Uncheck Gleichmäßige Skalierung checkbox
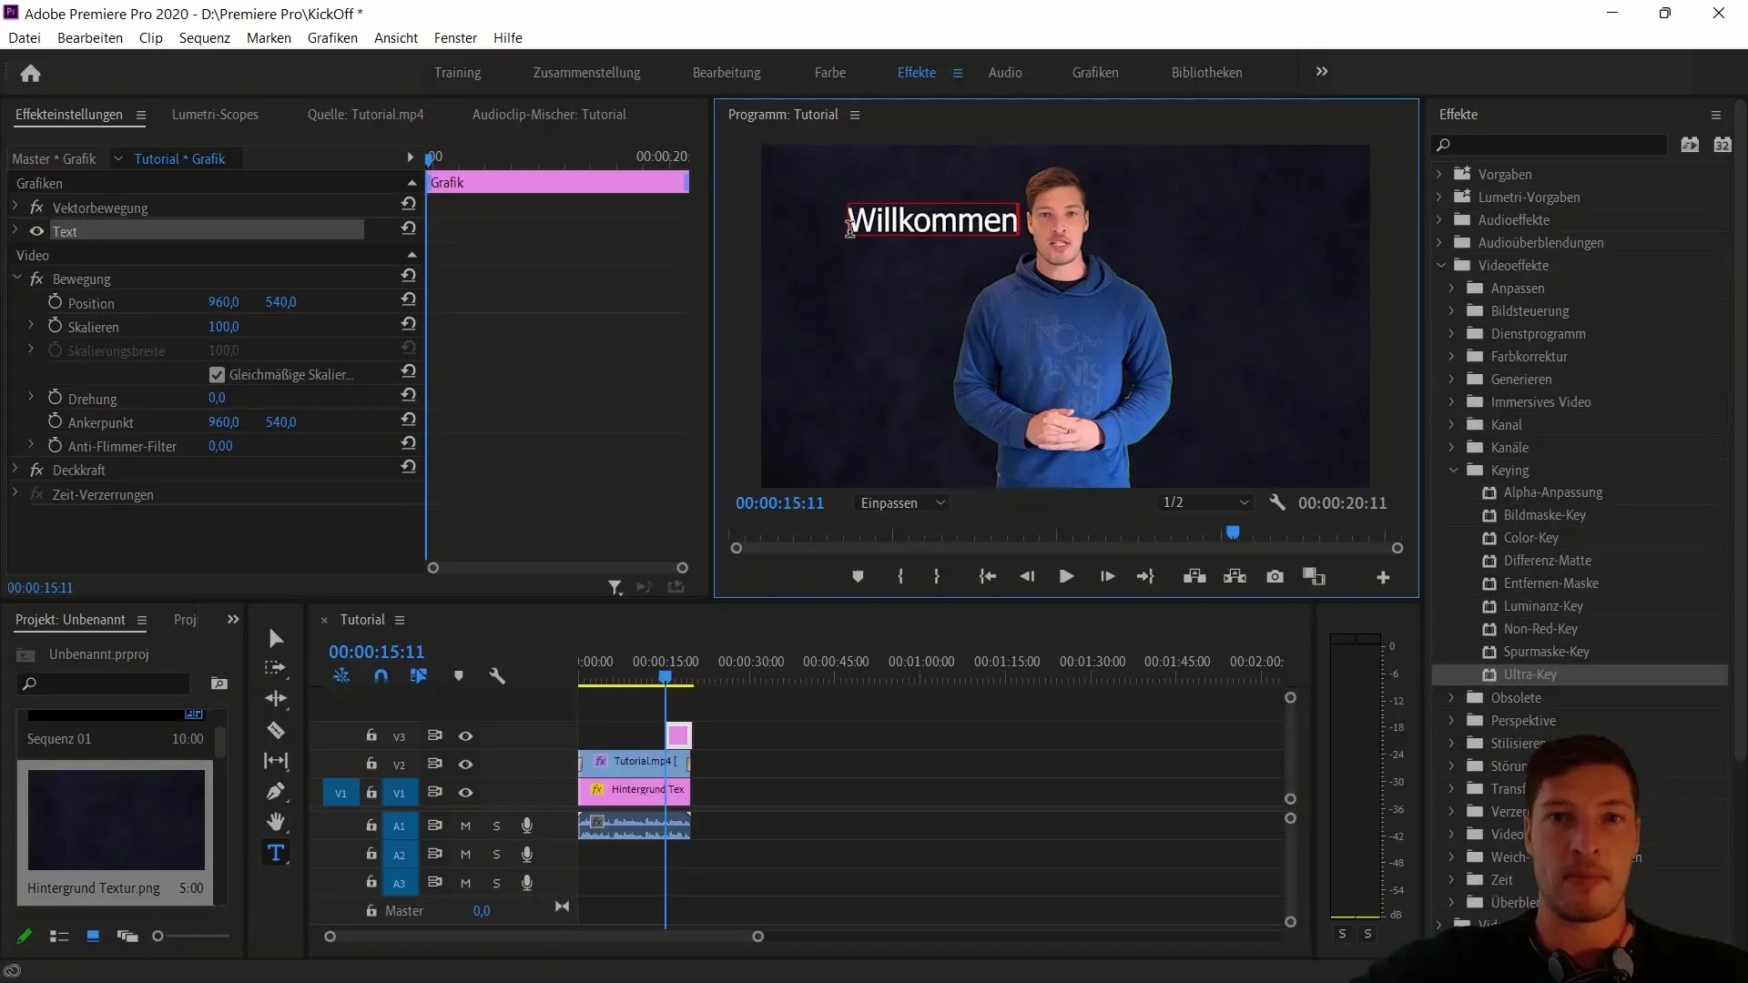The width and height of the screenshot is (1748, 983). [217, 374]
